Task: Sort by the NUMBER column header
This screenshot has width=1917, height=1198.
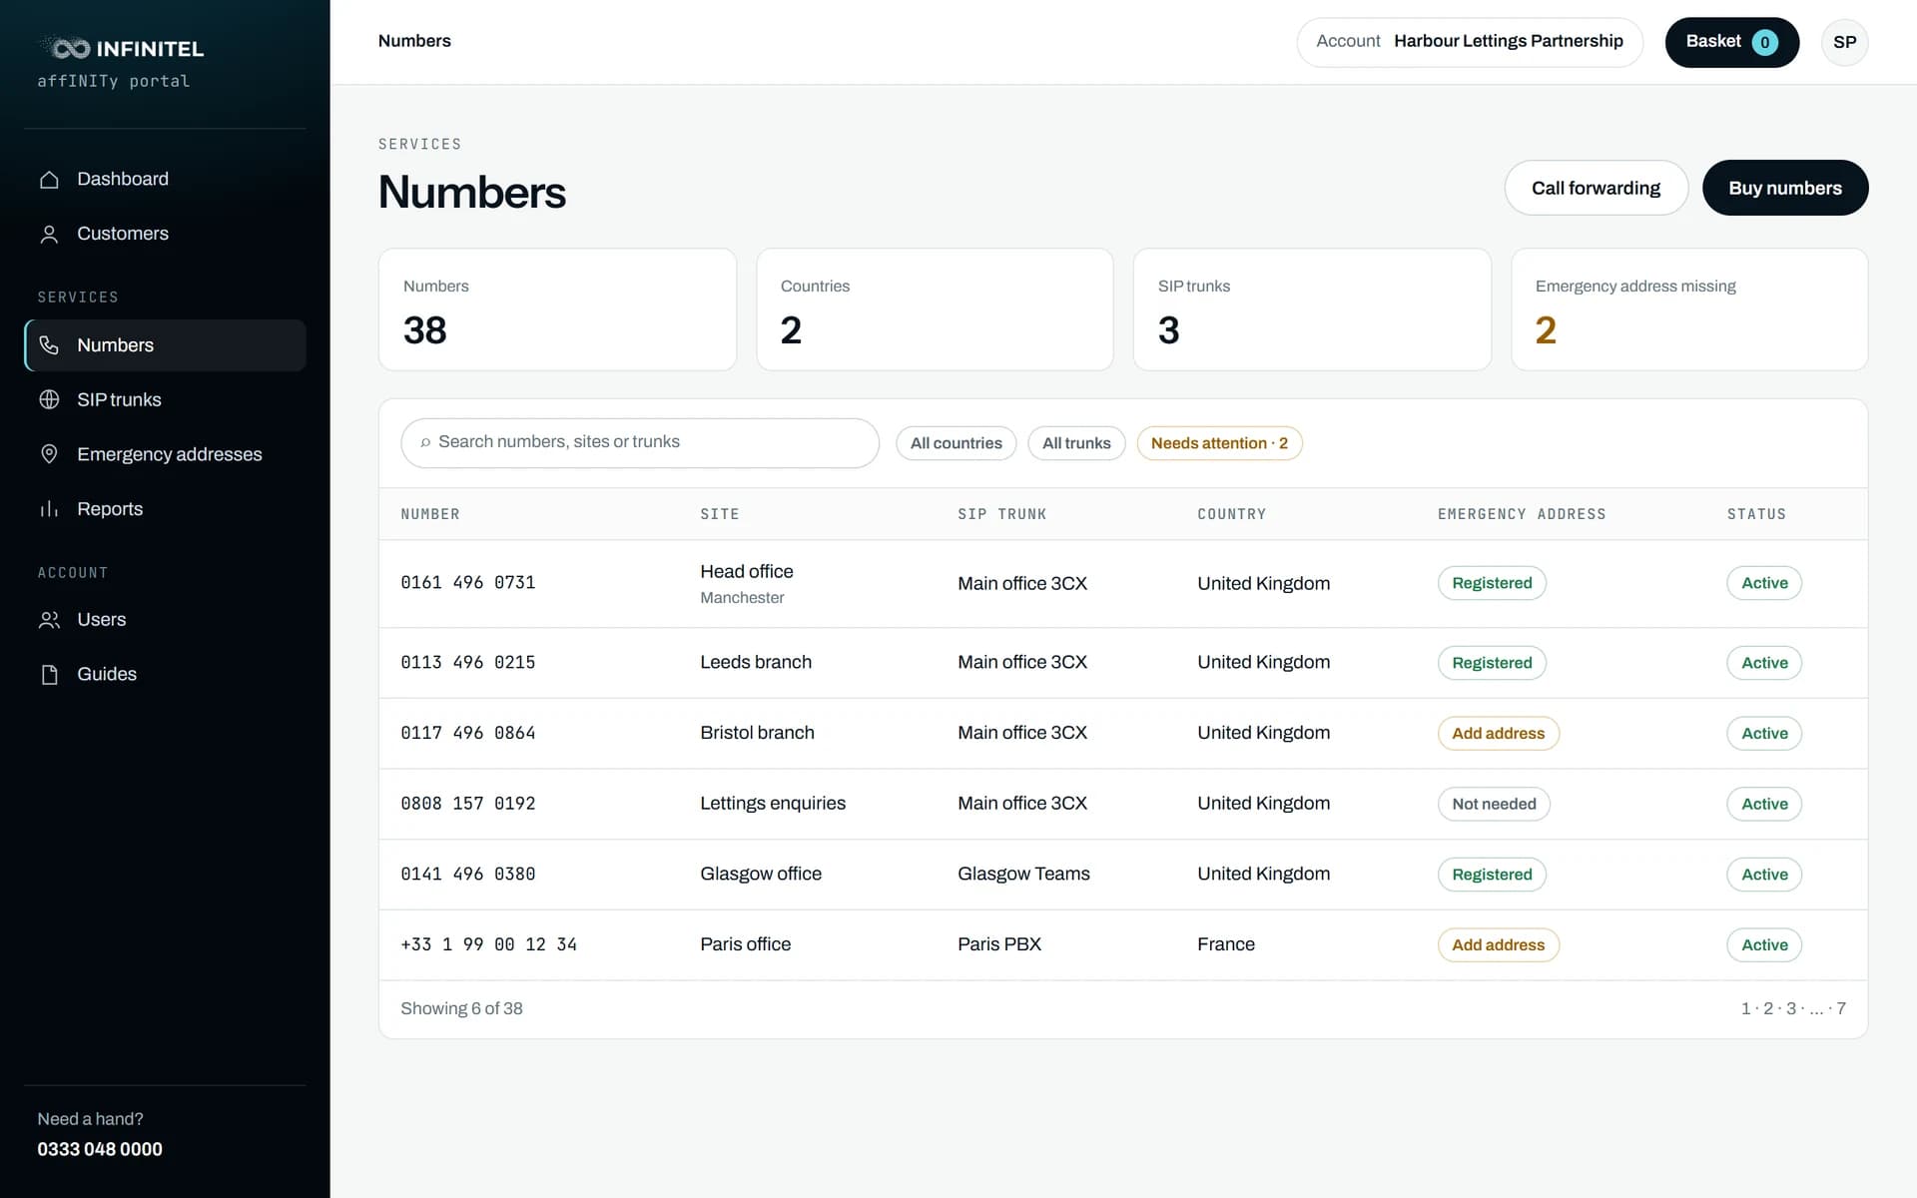Action: [430, 514]
